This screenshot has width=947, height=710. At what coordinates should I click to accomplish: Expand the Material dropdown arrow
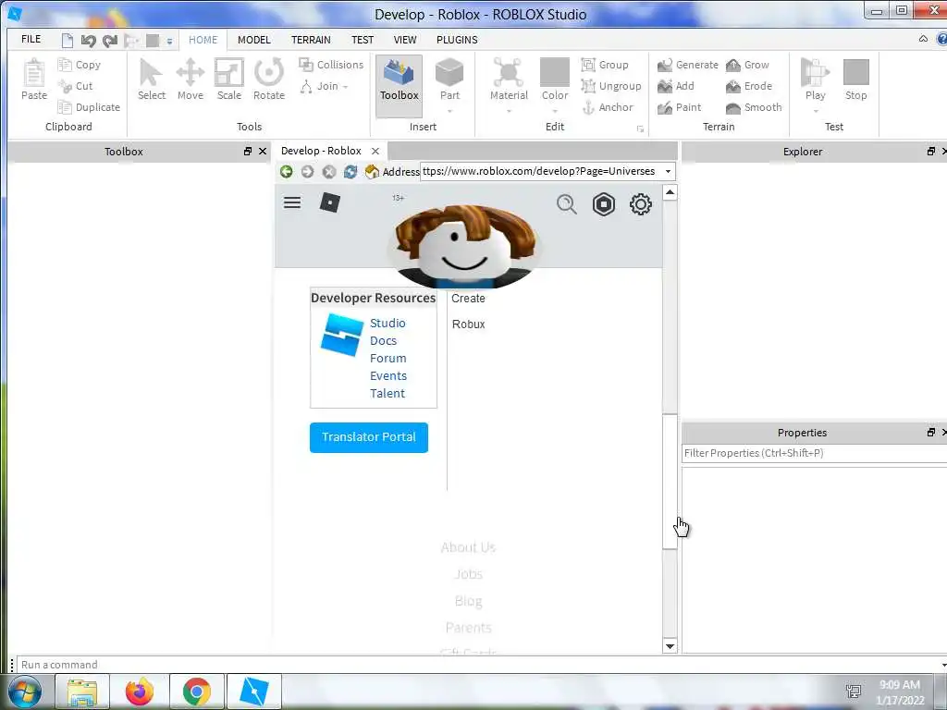pyautogui.click(x=509, y=111)
